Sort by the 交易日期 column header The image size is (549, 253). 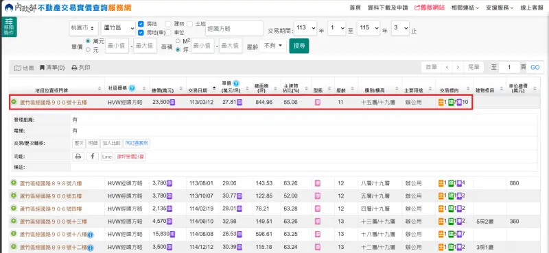tap(198, 90)
